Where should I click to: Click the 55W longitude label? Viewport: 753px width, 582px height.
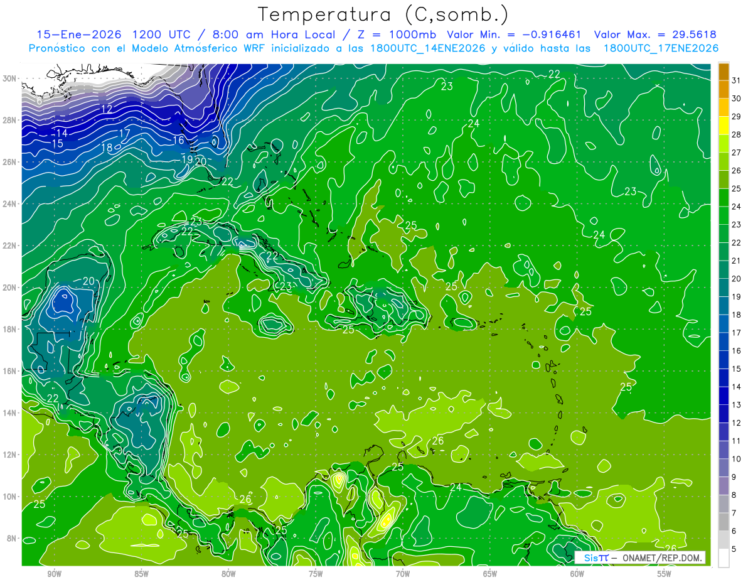665,574
